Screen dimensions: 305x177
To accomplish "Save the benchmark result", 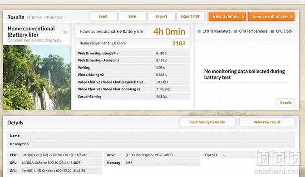I will pos(132,16).
